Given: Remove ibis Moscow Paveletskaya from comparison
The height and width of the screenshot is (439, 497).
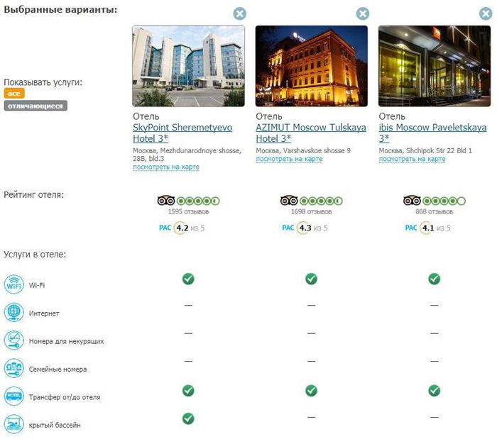Looking at the screenshot, I should tap(486, 13).
